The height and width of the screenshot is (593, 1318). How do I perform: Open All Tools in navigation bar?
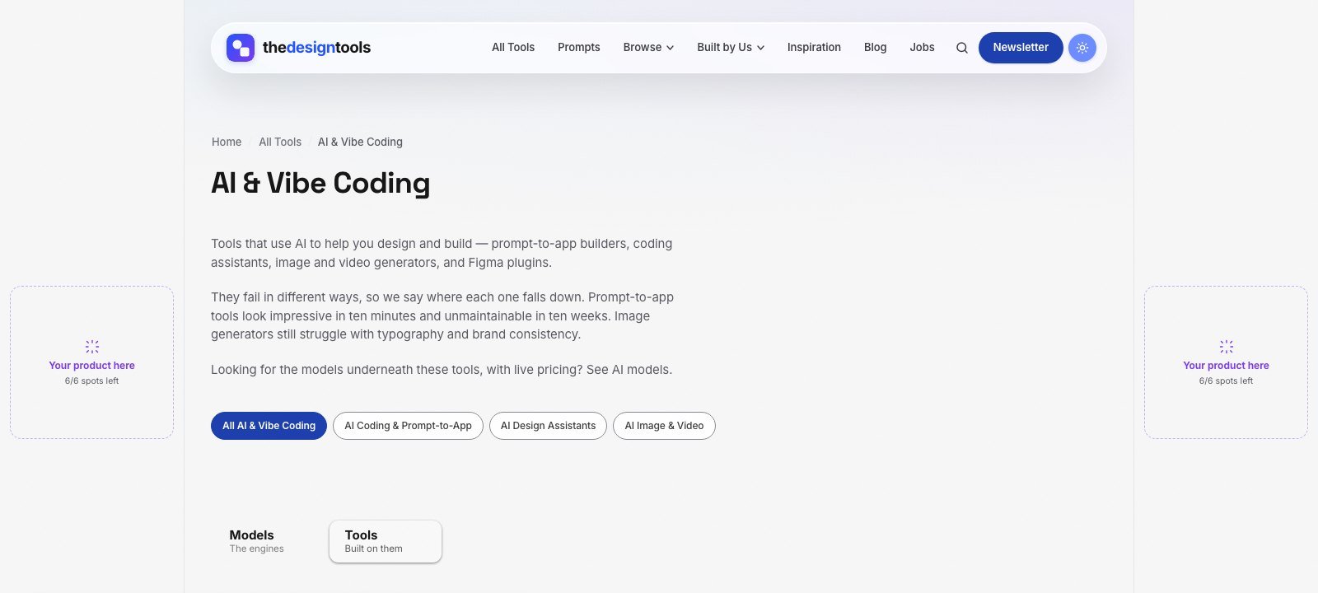(513, 48)
